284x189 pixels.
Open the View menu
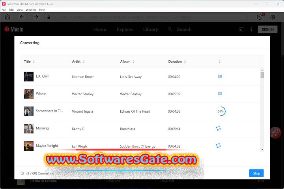pyautogui.click(x=20, y=10)
